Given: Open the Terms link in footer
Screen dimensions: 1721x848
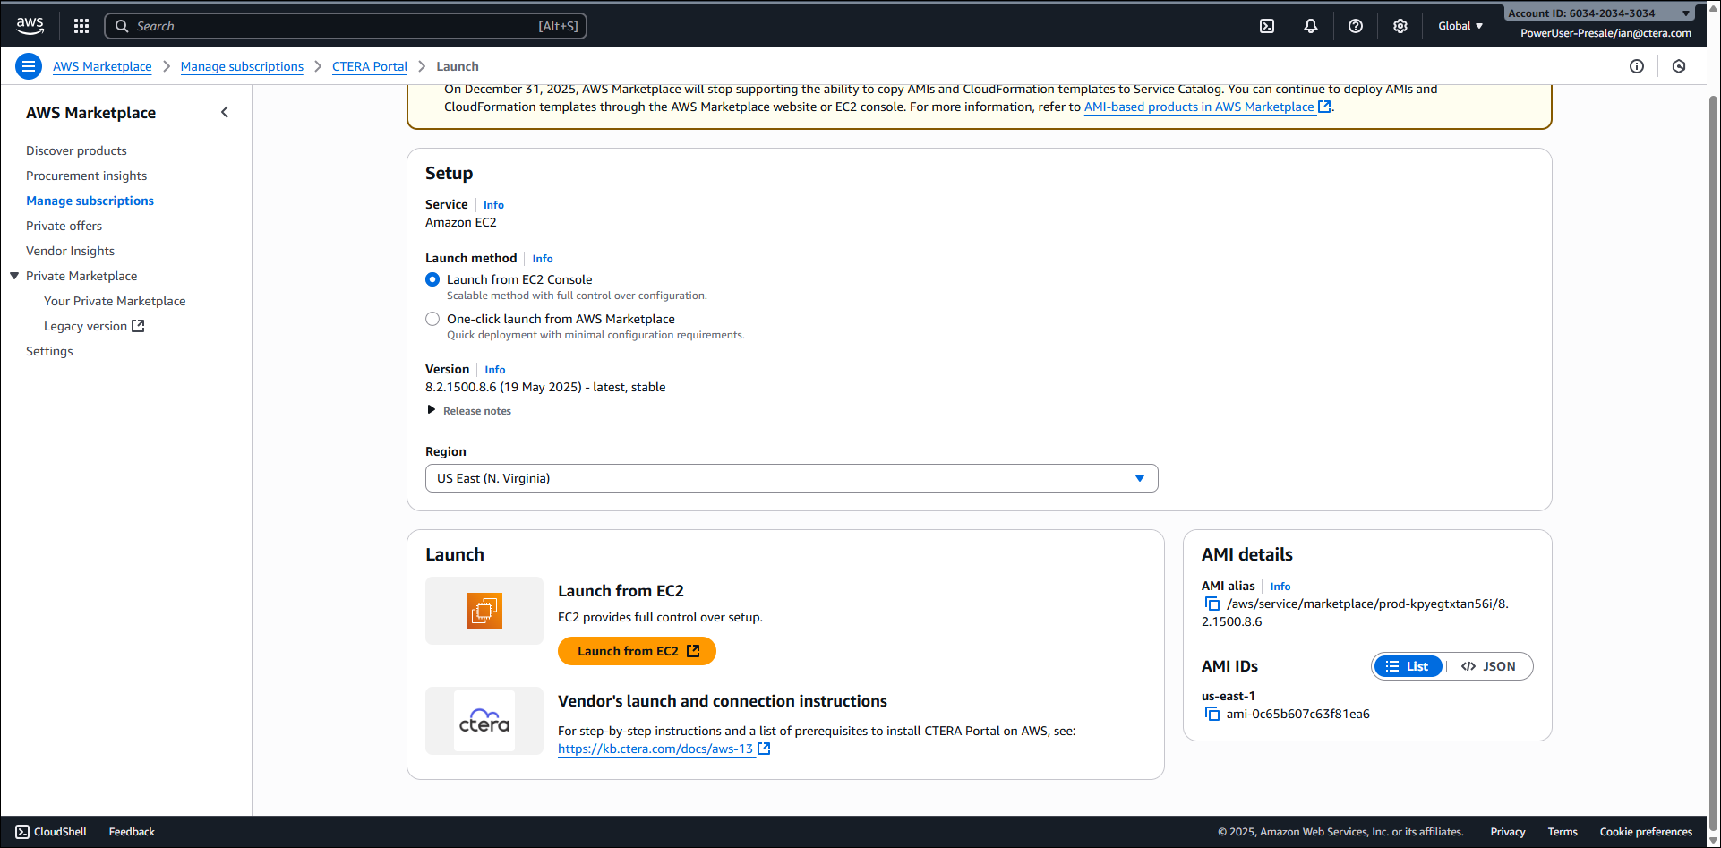Looking at the screenshot, I should coord(1563,832).
